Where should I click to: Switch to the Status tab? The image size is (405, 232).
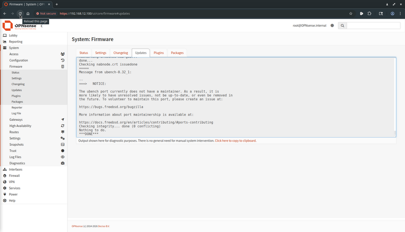click(x=84, y=53)
